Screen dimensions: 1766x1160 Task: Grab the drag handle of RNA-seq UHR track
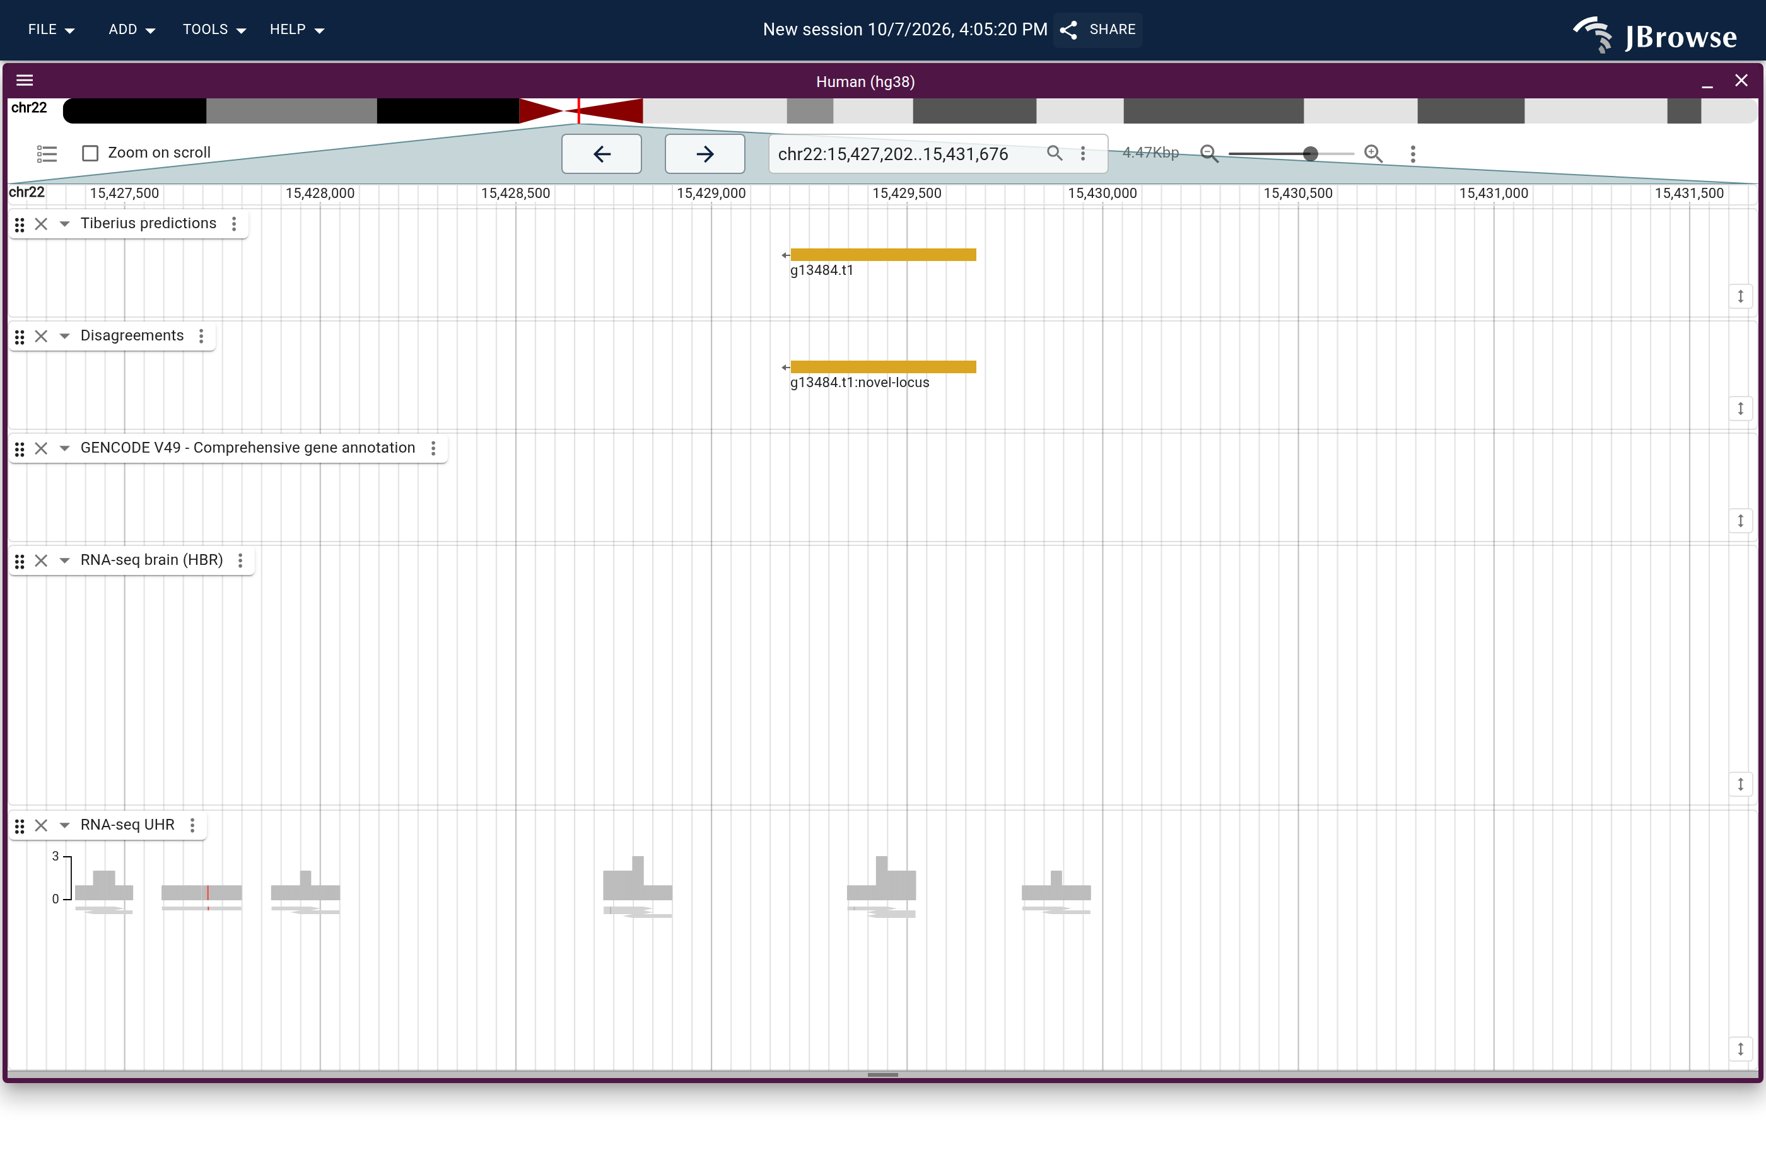coord(20,825)
